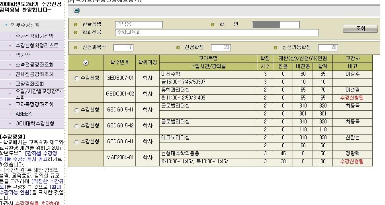Click the 신청학점 field showing 20

click(x=221, y=48)
